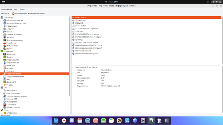The image size is (223, 125).
Task: Click the Обновить toolbar button
Action: [5, 13]
